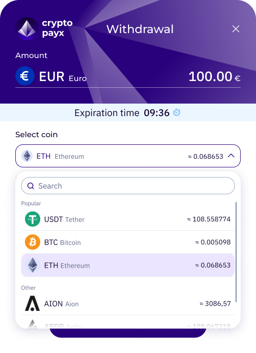Open the ETH Ethereum select coin dropdown
256x353 pixels.
[x=128, y=156]
